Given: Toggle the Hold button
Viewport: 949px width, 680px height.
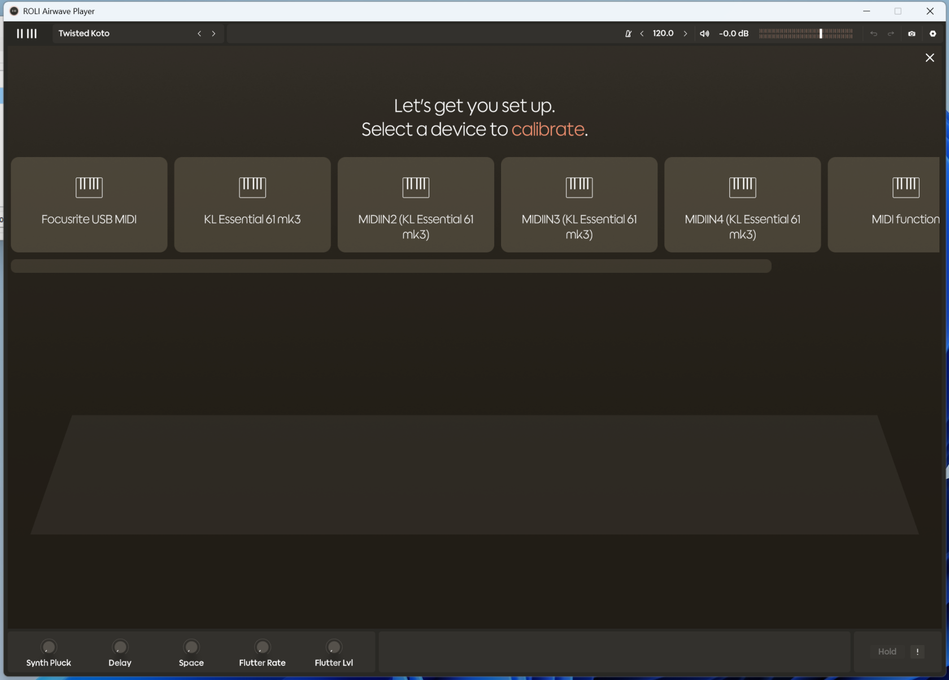Looking at the screenshot, I should (887, 652).
